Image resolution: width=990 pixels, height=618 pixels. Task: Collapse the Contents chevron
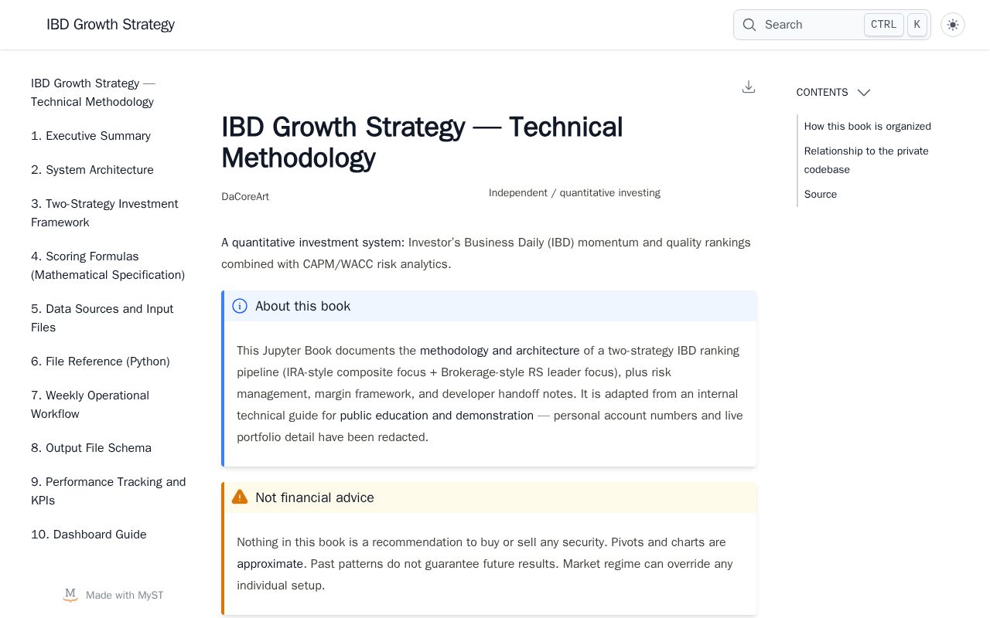coord(864,93)
